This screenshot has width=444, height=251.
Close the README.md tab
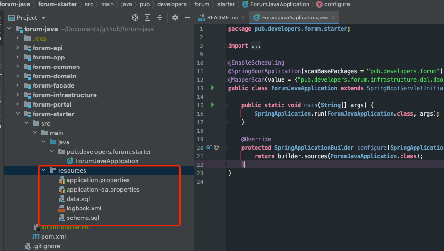(244, 17)
